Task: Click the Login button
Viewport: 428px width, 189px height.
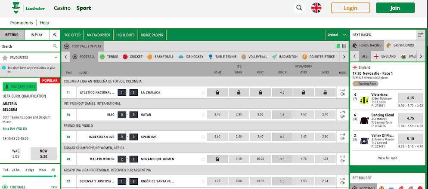Action: tap(350, 8)
